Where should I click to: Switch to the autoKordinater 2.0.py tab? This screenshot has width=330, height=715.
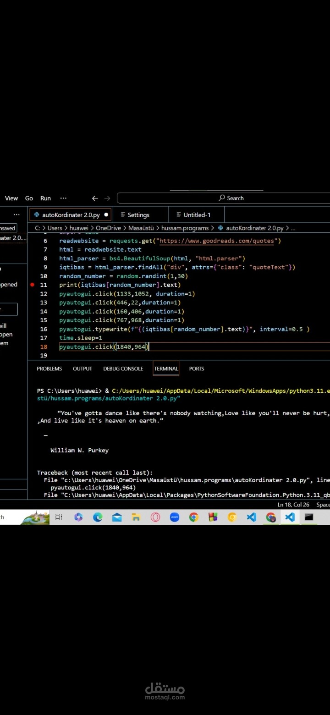click(x=71, y=214)
